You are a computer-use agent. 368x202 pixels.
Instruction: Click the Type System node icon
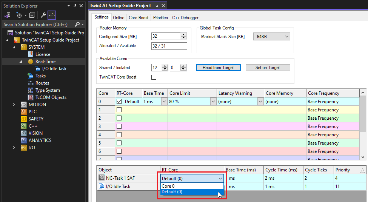tap(30, 90)
